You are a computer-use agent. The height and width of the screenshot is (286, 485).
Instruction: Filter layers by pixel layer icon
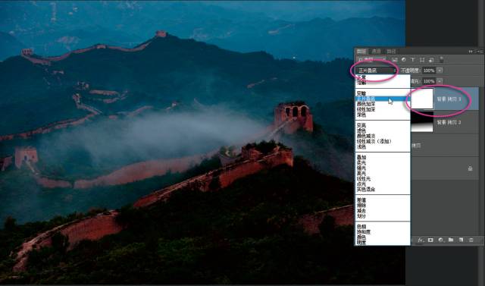point(394,60)
